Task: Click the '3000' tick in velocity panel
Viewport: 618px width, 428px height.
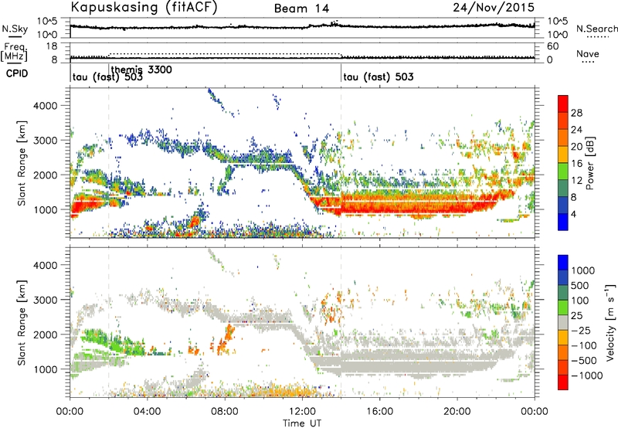Action: point(45,300)
